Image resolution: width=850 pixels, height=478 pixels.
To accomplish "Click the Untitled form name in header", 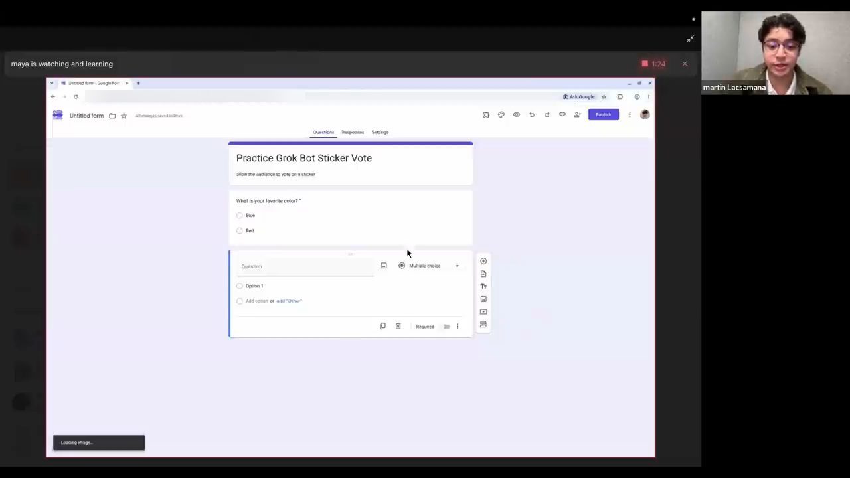I will click(86, 116).
